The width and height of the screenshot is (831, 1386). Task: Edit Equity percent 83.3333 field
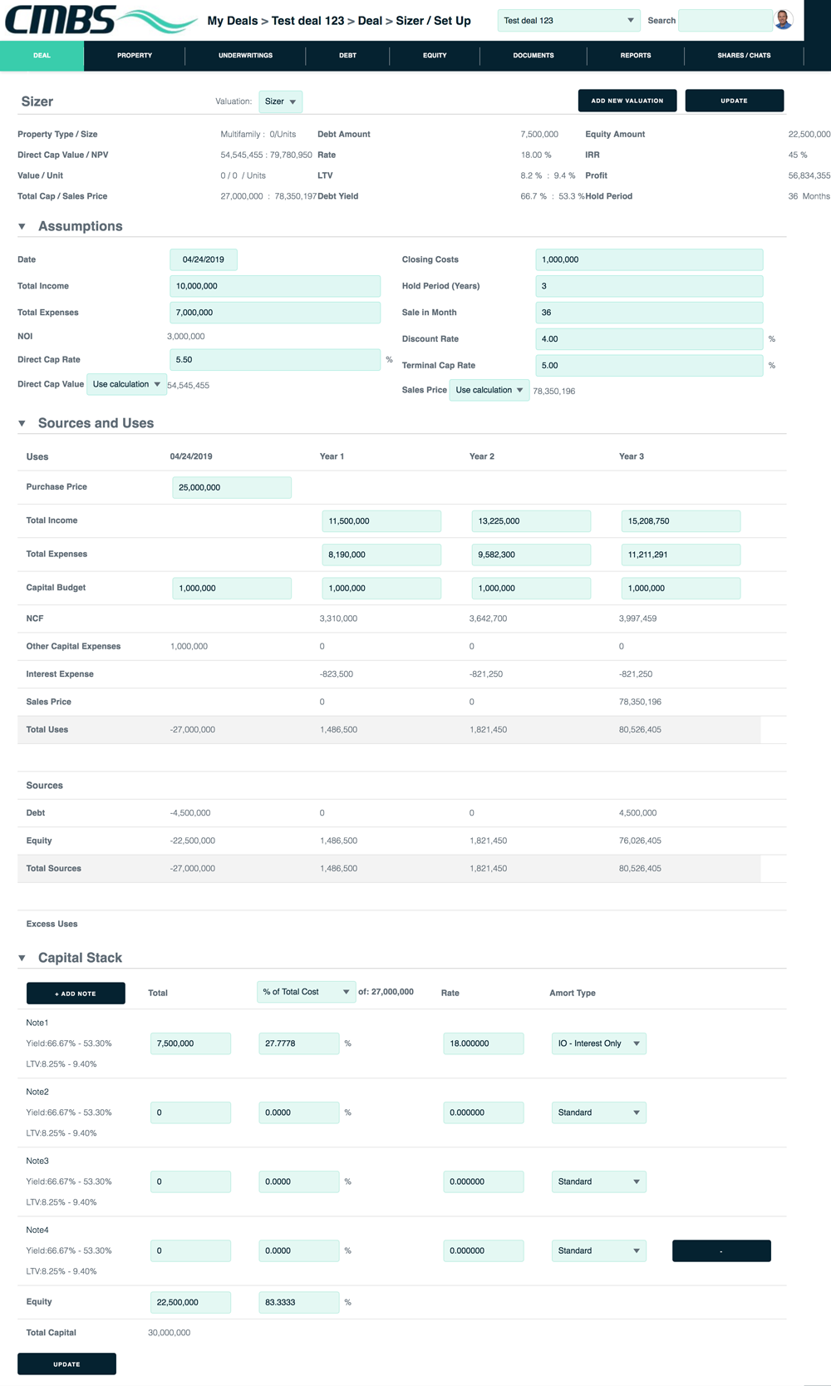pos(298,1302)
